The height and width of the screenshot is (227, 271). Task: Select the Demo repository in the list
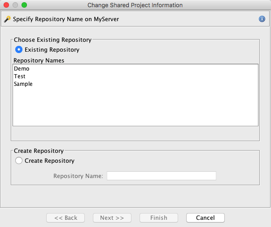click(x=22, y=69)
